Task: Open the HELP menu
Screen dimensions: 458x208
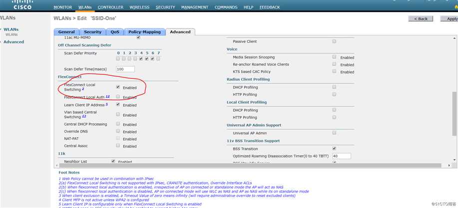Action: (248, 7)
